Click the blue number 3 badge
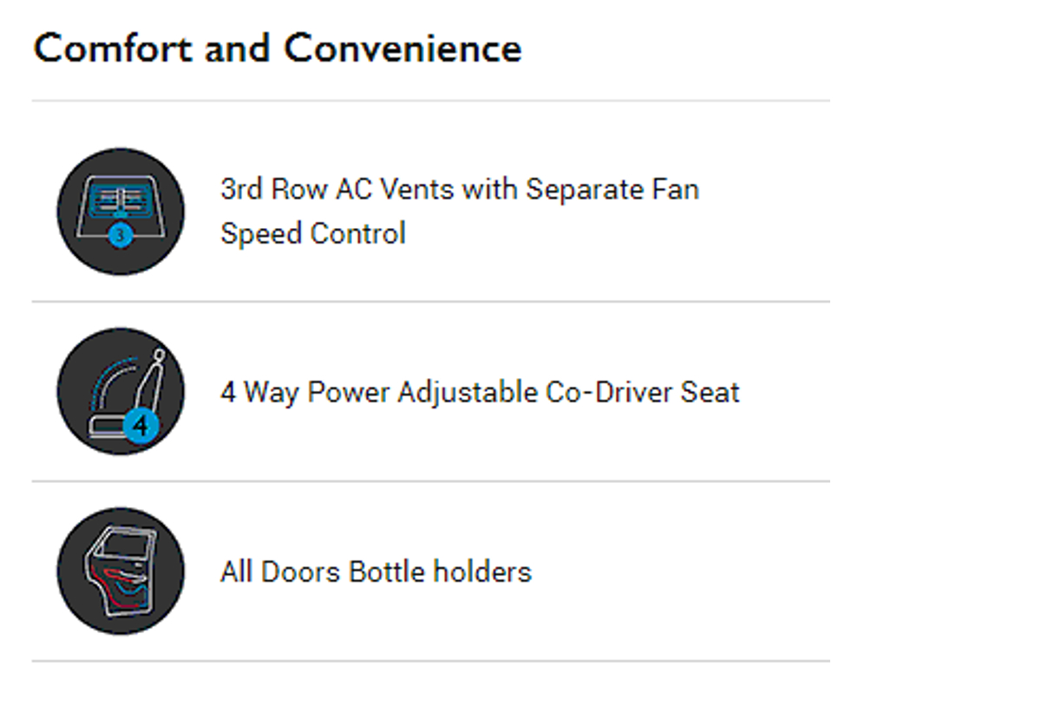Image resolution: width=1041 pixels, height=725 pixels. point(121,235)
